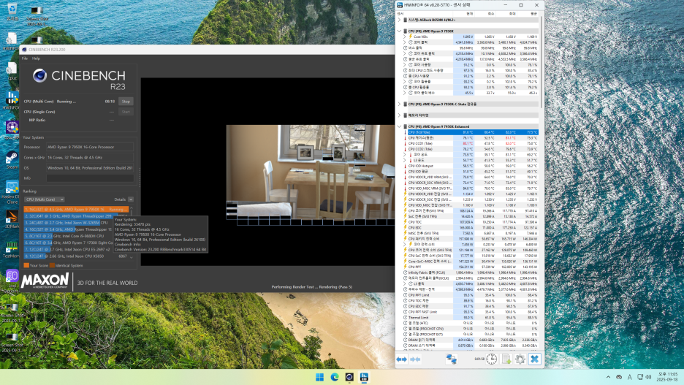Open the TestMem desktop shortcut
Image resolution: width=684 pixels, height=385 pixels.
tap(12, 249)
